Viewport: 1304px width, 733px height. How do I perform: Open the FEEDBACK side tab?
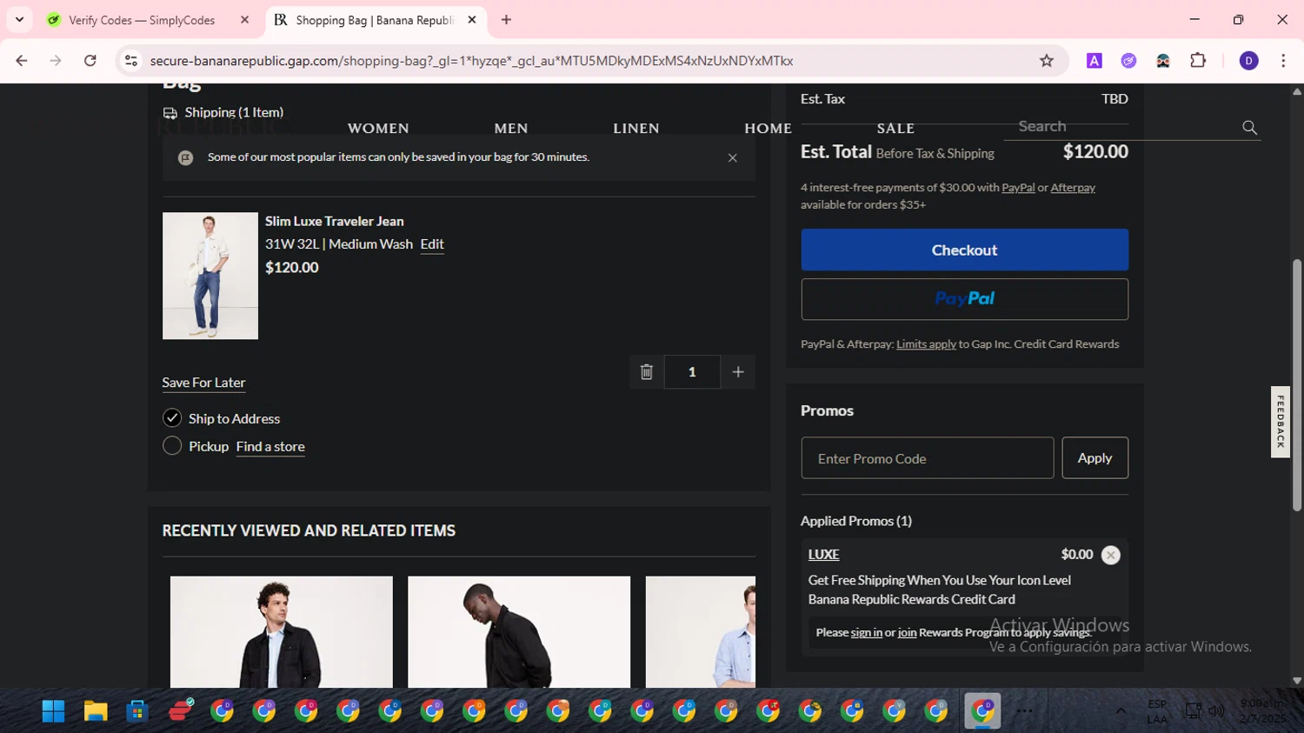[1281, 422]
